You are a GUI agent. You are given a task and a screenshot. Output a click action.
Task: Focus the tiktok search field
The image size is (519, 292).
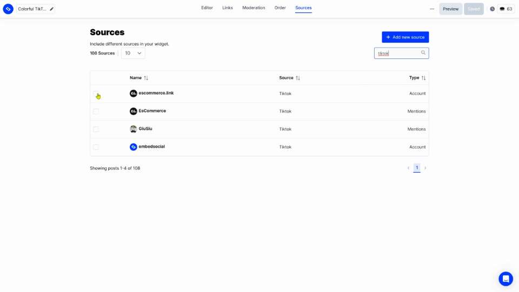click(x=401, y=53)
